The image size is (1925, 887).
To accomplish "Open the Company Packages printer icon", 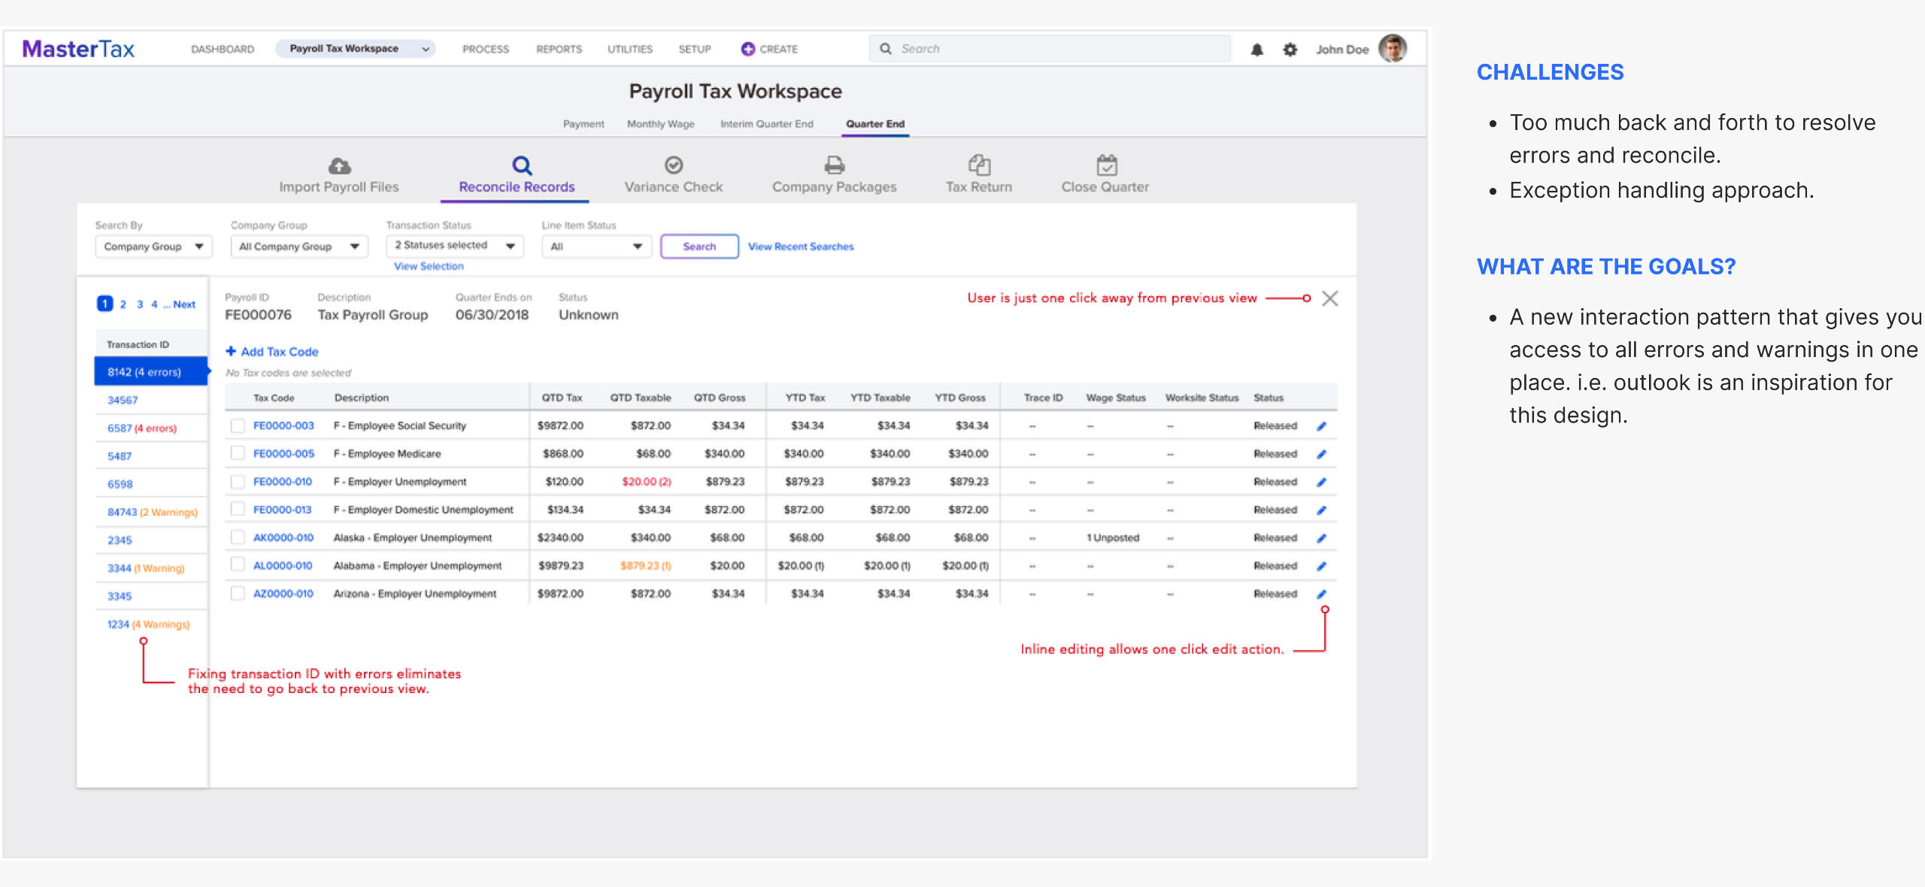I will click(834, 165).
